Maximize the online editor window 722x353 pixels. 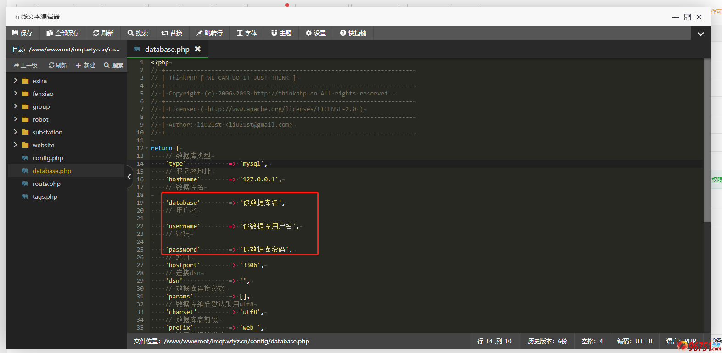[x=688, y=17]
